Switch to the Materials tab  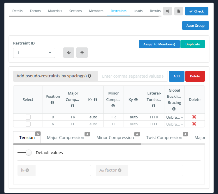coord(55,11)
